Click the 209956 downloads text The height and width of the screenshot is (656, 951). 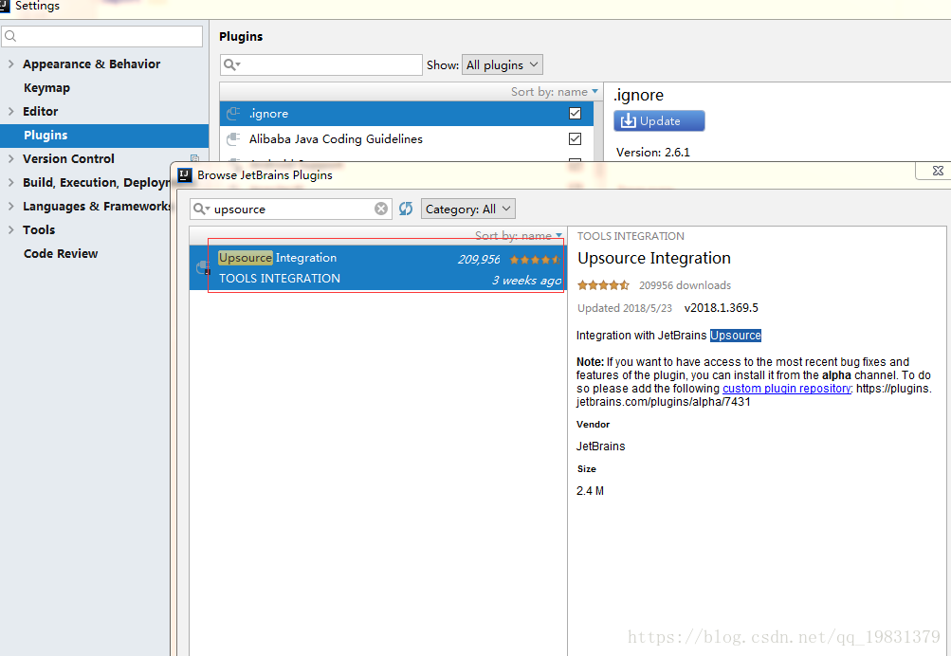[x=685, y=285]
